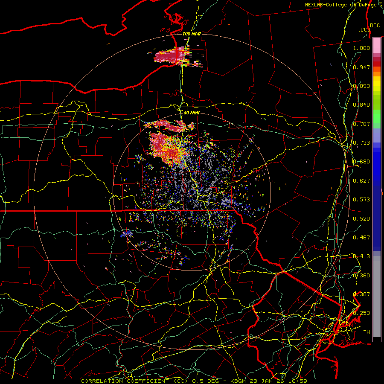This screenshot has height=384, width=384.
Task: Click the "DCC" label above the legend
Action: pyautogui.click(x=375, y=26)
